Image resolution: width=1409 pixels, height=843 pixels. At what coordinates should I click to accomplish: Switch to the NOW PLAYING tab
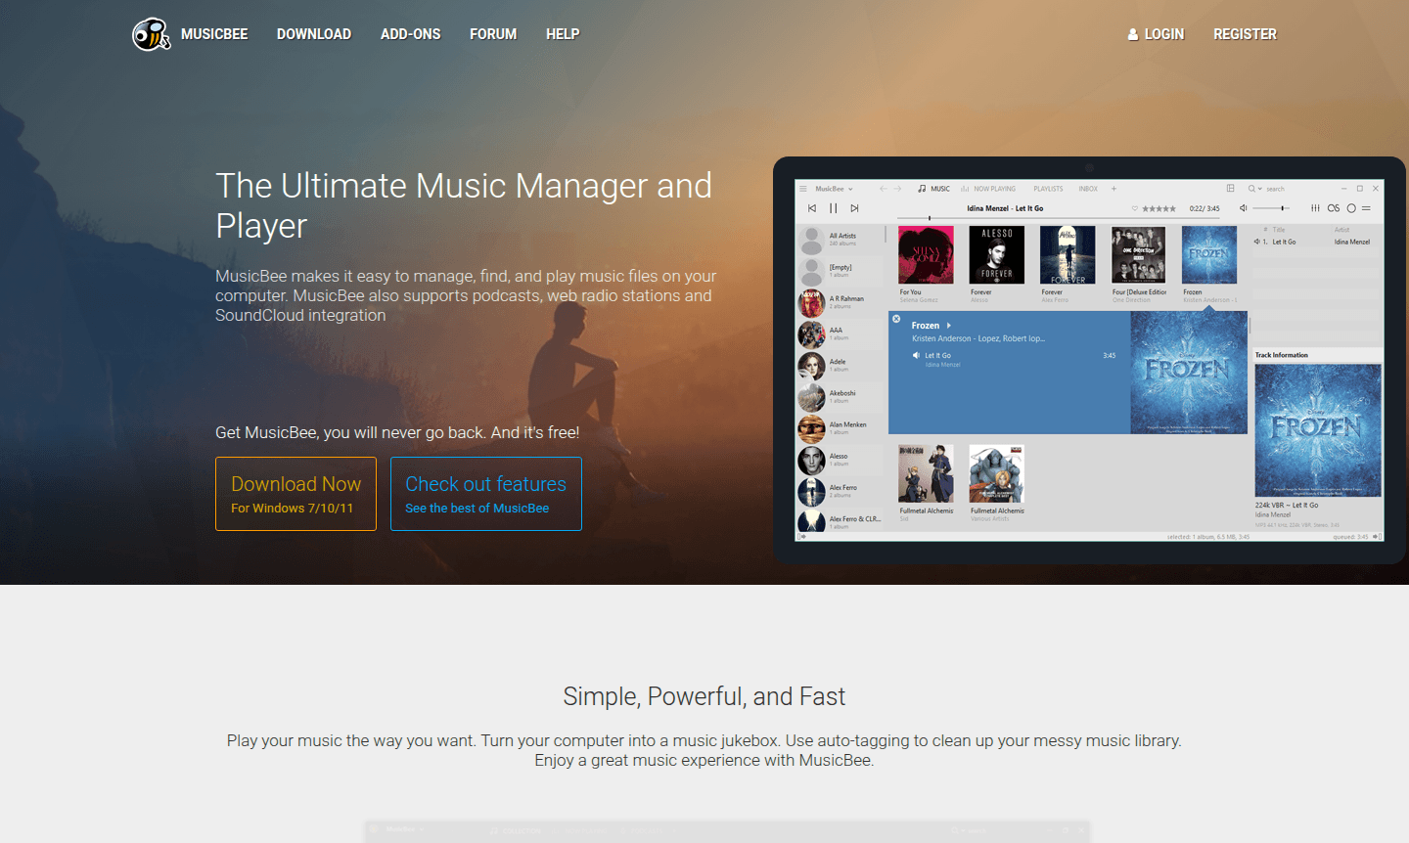pyautogui.click(x=994, y=189)
